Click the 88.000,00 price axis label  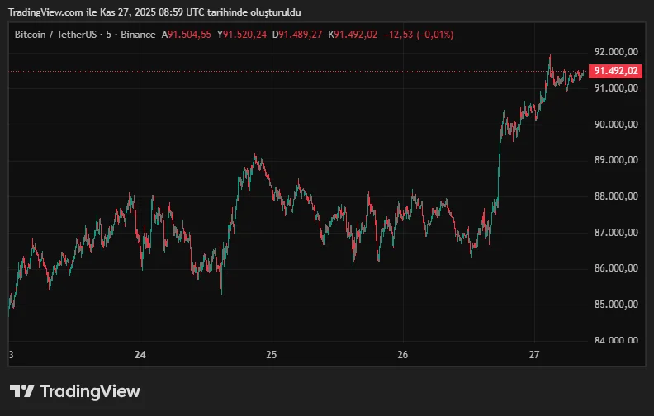coord(617,196)
